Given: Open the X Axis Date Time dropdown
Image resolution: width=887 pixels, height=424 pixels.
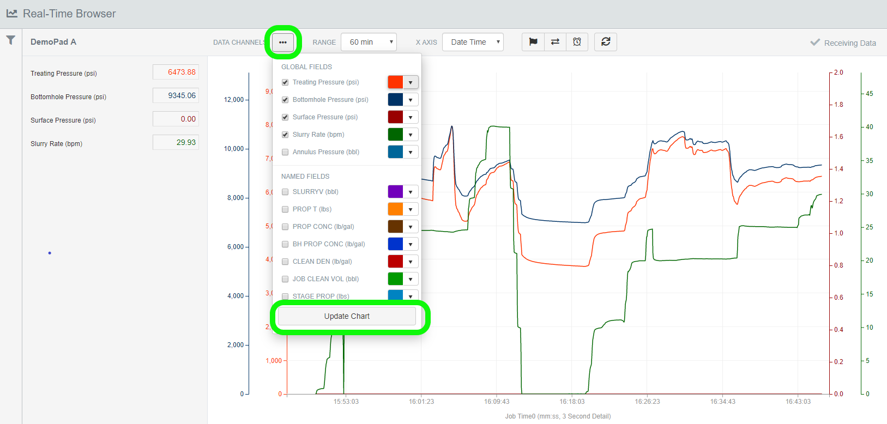Looking at the screenshot, I should pyautogui.click(x=473, y=42).
